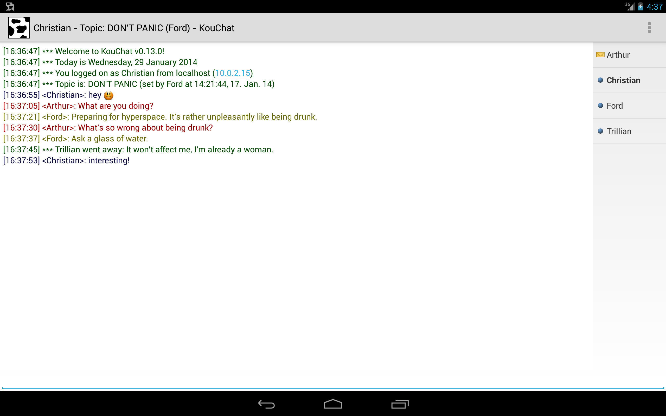Tap Ford's hyperspace chat message line
666x416 pixels.
click(160, 117)
